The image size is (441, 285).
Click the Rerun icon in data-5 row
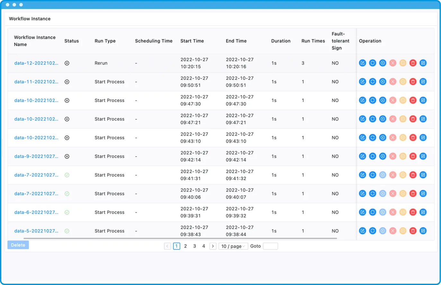pyautogui.click(x=373, y=231)
